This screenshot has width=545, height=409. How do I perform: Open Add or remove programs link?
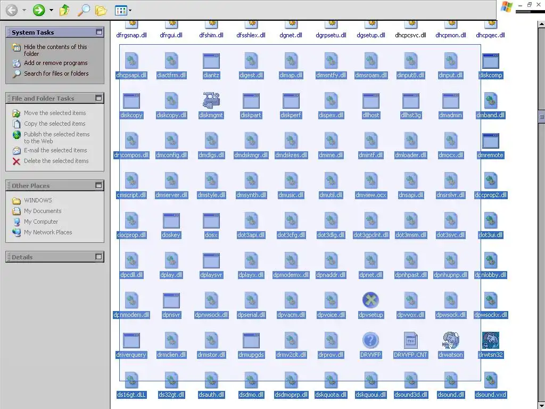pos(55,63)
